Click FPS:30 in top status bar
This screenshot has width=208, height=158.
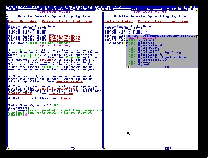[x=59, y=7]
